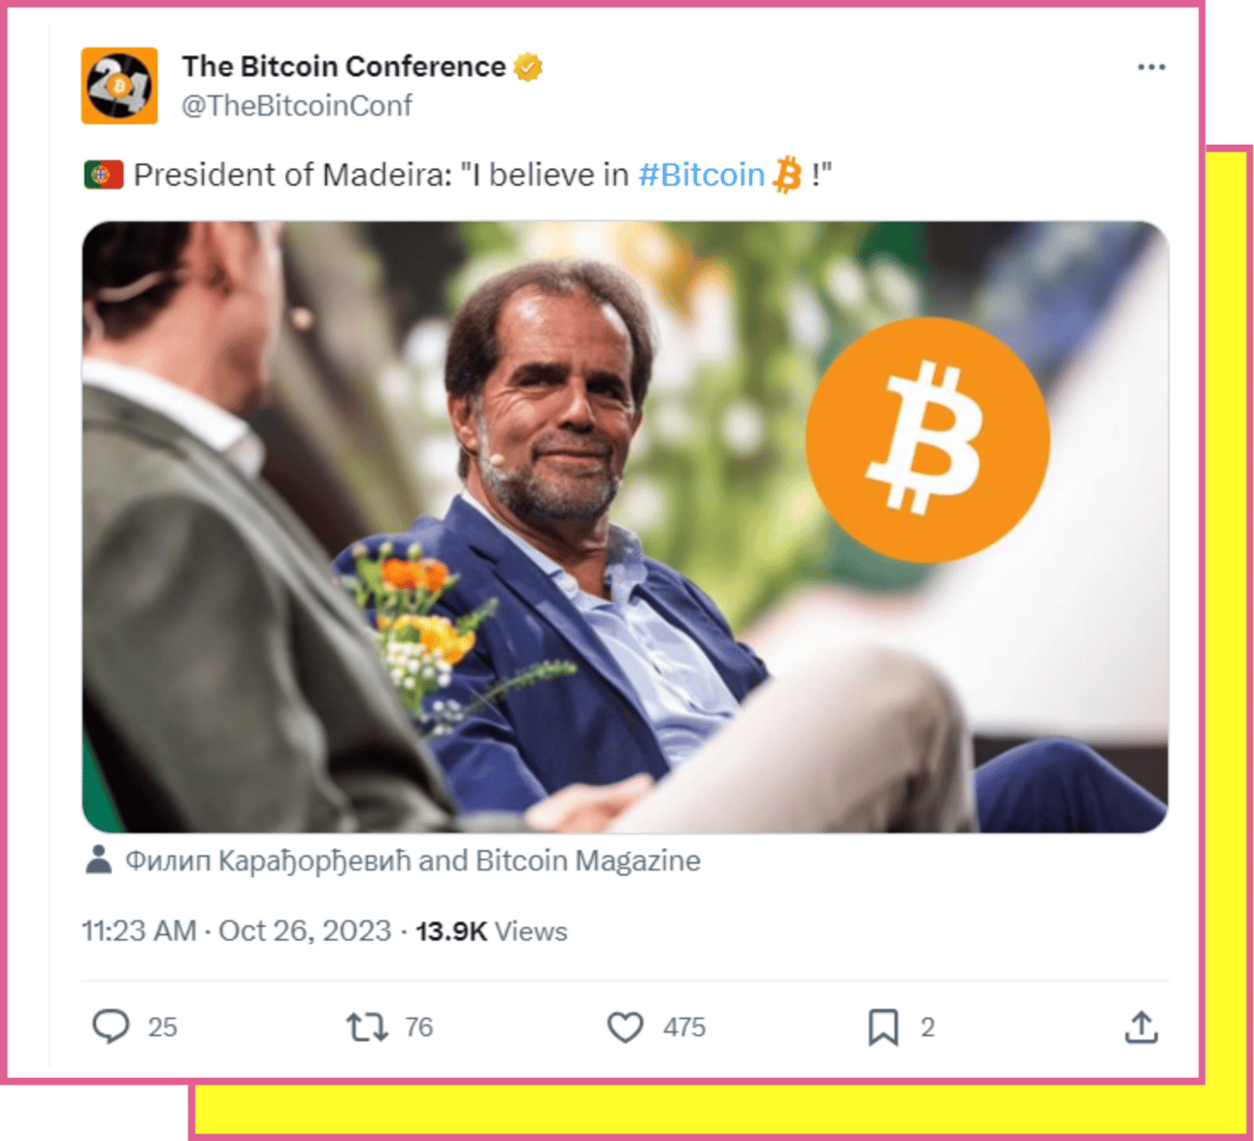Click the reply speech bubble icon
This screenshot has height=1141, width=1254.
[111, 1027]
